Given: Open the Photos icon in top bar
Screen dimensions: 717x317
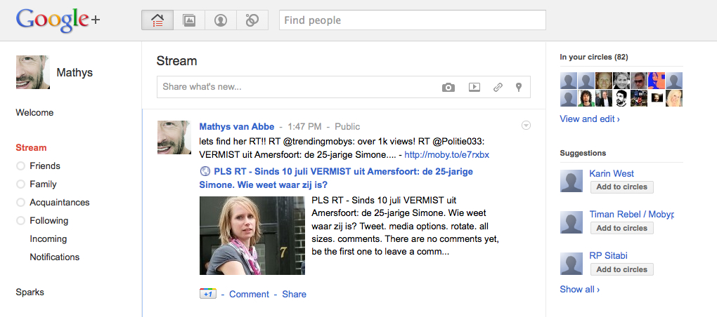Looking at the screenshot, I should (x=189, y=20).
